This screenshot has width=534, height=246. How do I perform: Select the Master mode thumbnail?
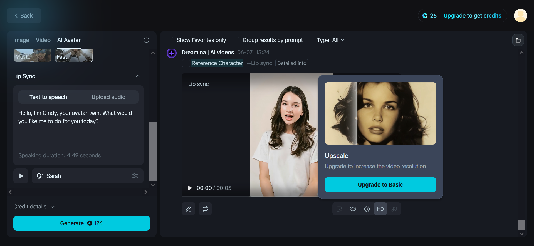click(x=32, y=56)
